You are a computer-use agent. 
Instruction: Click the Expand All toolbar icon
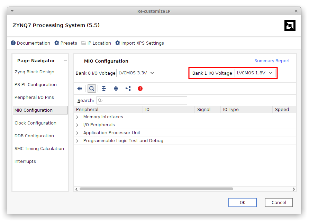(116, 89)
